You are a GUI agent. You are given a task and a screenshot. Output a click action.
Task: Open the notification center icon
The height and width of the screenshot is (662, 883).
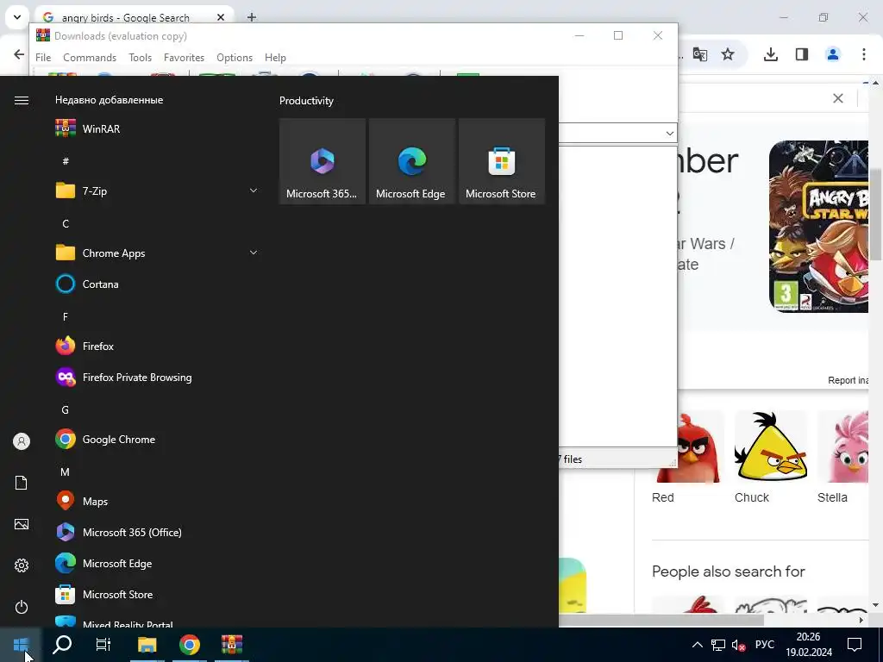(x=855, y=645)
